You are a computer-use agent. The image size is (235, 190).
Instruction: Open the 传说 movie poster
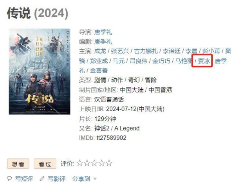coord(40,72)
